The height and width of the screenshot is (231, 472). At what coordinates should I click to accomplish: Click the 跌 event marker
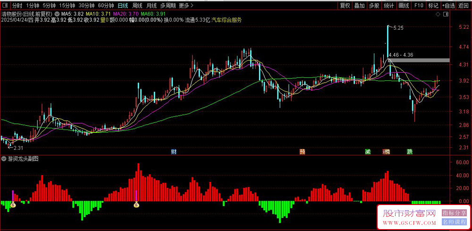tap(410, 152)
